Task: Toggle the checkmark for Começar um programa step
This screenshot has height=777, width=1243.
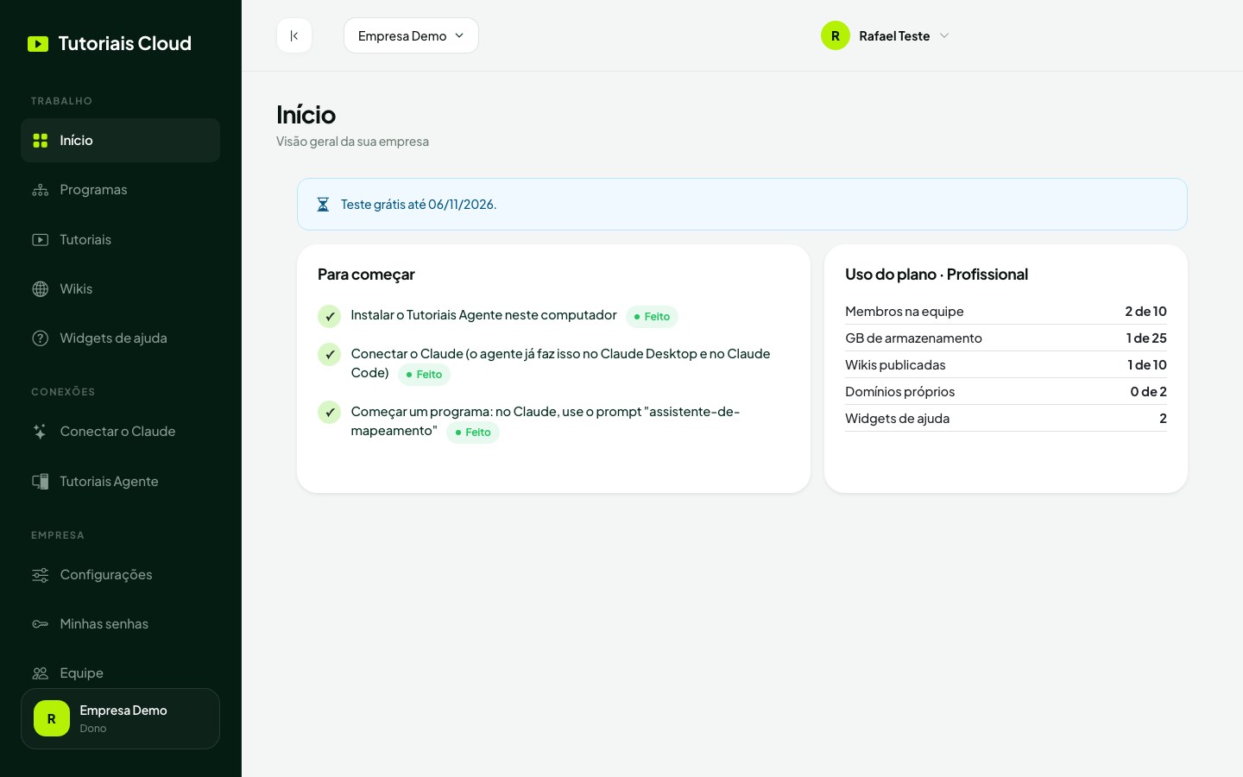Action: 330,413
